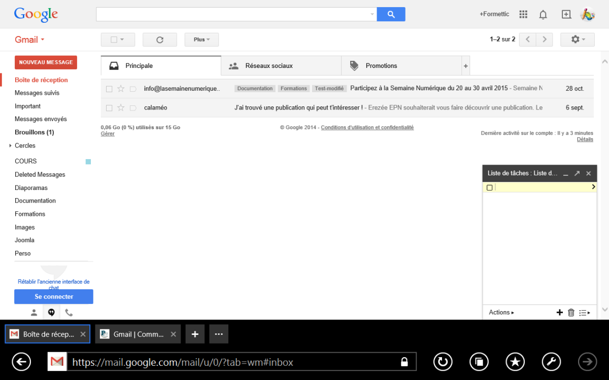609x380 pixels.
Task: Check the empty task checkbox
Action: pyautogui.click(x=490, y=187)
